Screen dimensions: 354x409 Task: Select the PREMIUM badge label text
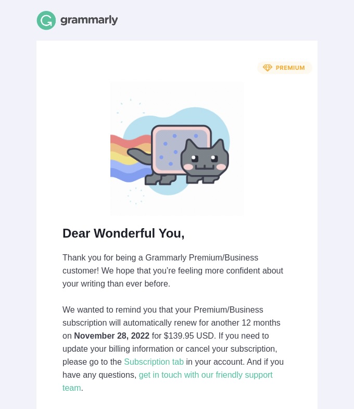click(x=290, y=68)
